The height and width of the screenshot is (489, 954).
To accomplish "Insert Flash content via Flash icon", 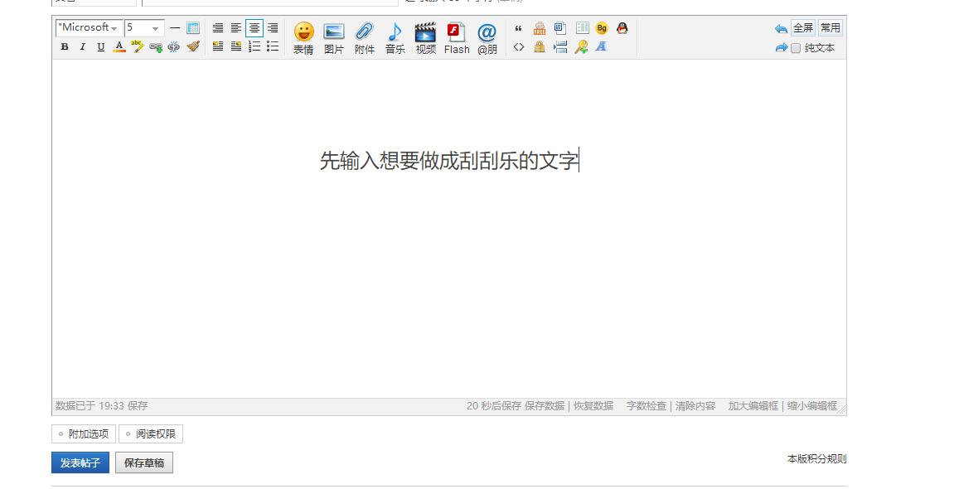I will pos(456,38).
